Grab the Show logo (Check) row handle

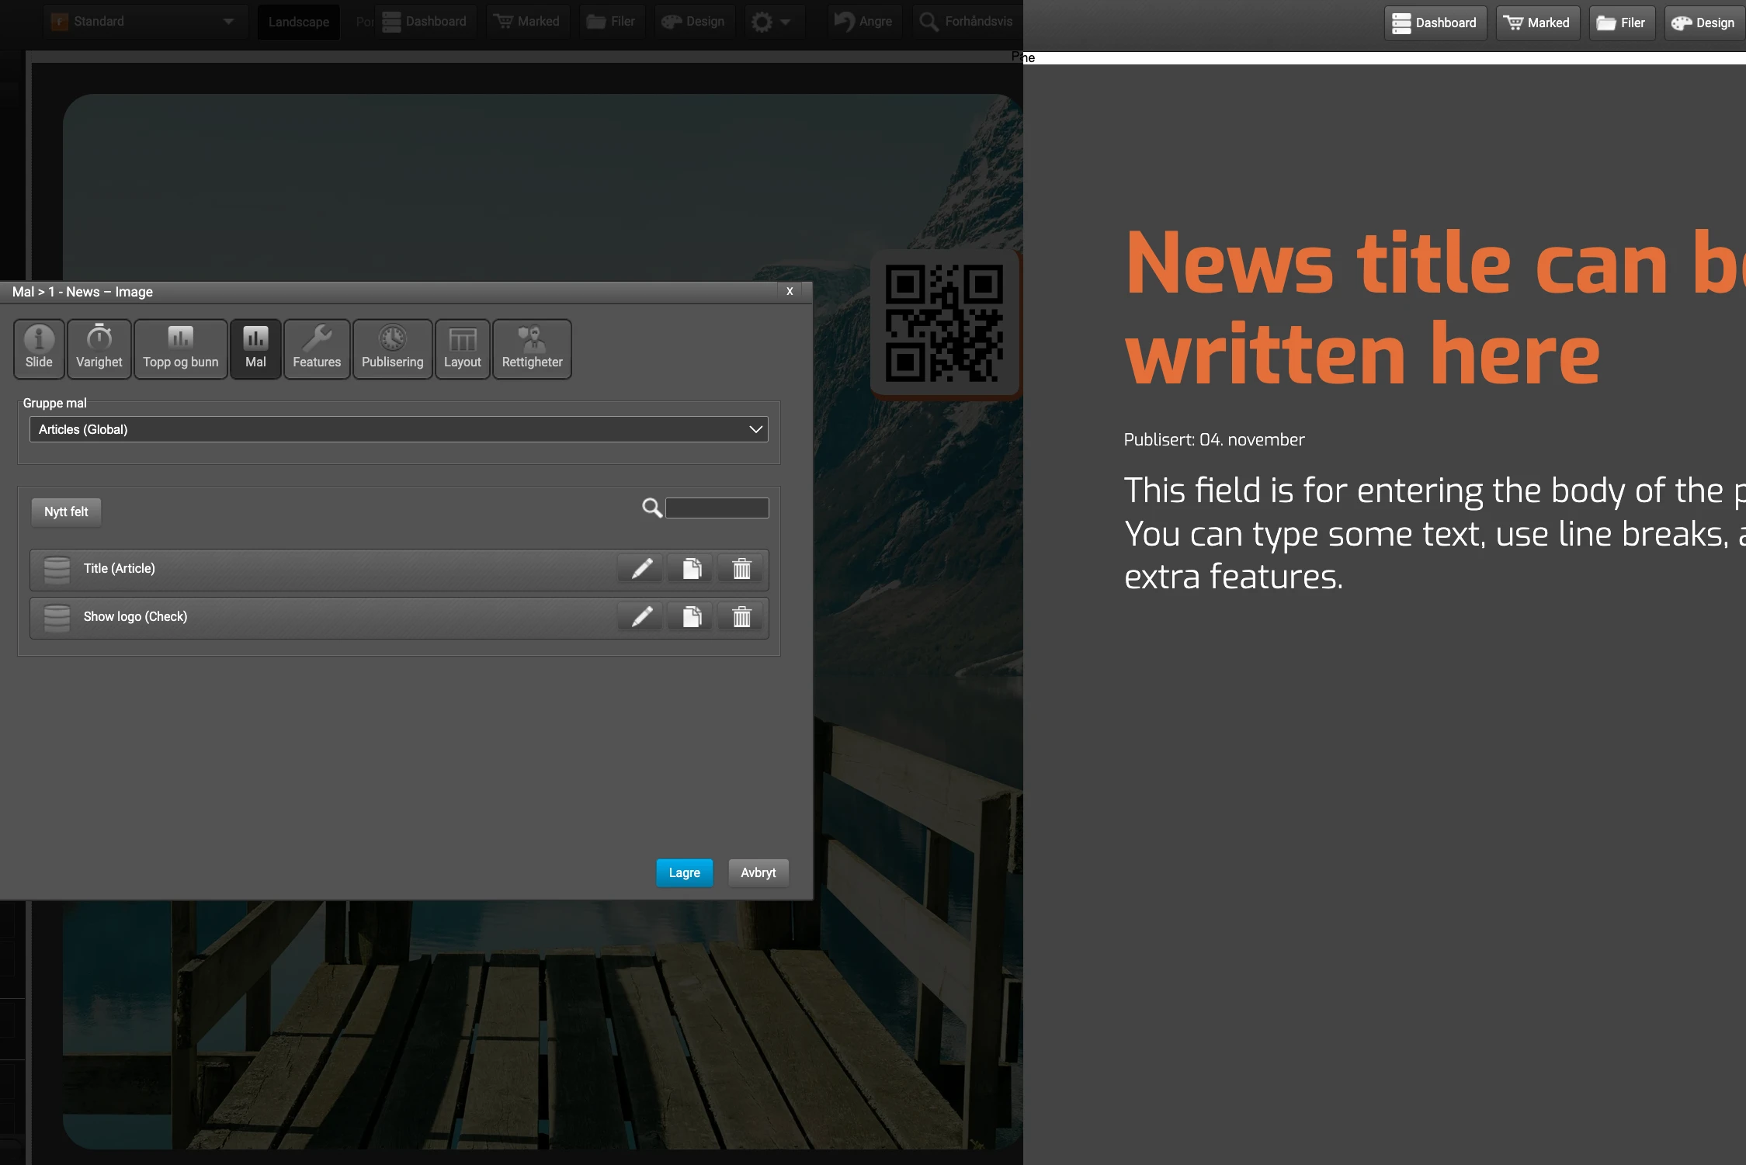(57, 617)
